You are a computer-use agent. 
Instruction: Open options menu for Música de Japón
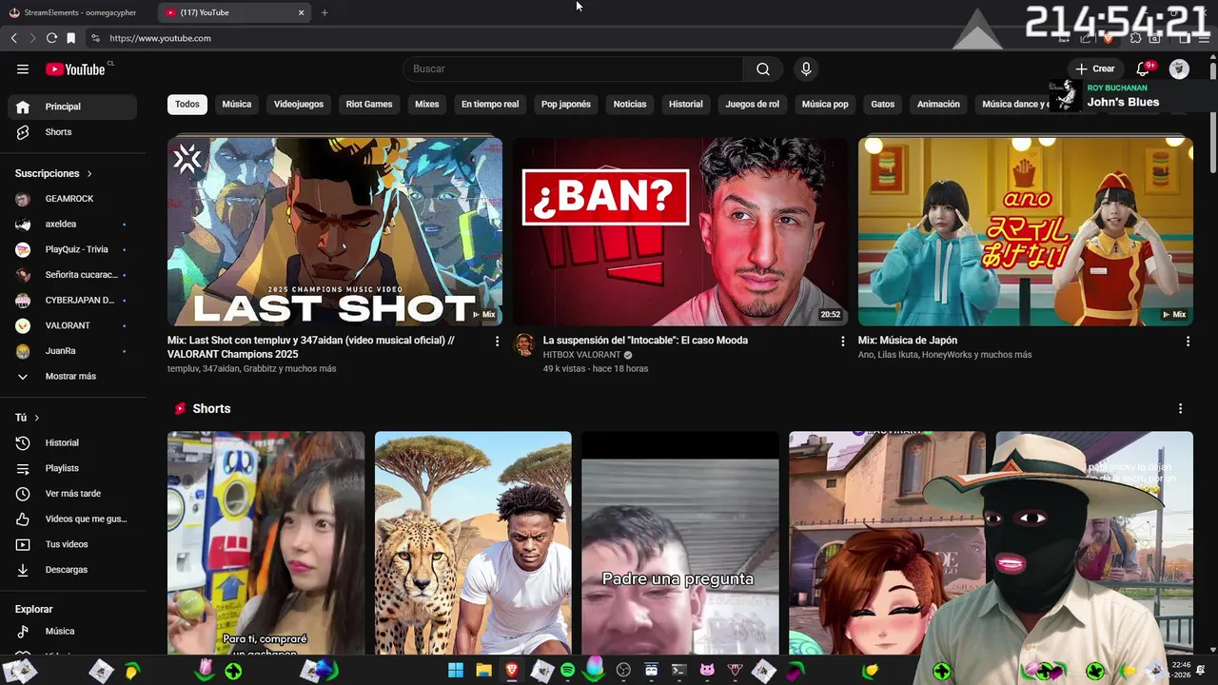coord(1188,341)
